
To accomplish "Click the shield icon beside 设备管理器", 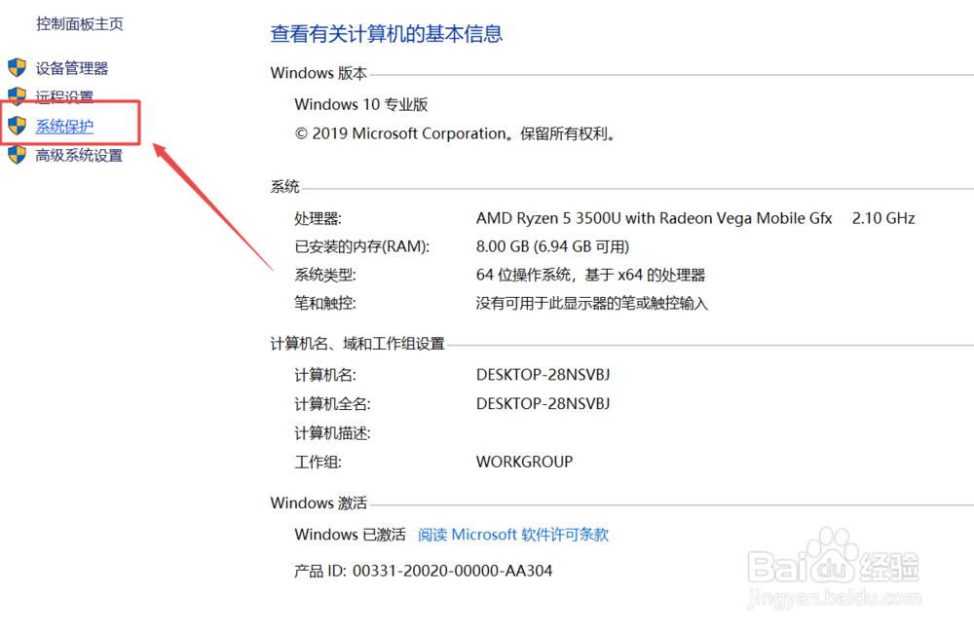I will (x=17, y=68).
